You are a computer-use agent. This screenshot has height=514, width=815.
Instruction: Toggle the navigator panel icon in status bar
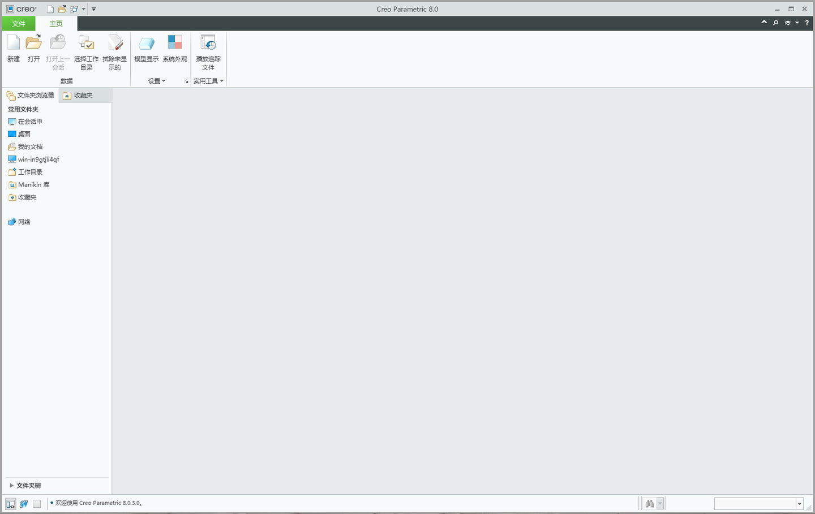click(11, 503)
